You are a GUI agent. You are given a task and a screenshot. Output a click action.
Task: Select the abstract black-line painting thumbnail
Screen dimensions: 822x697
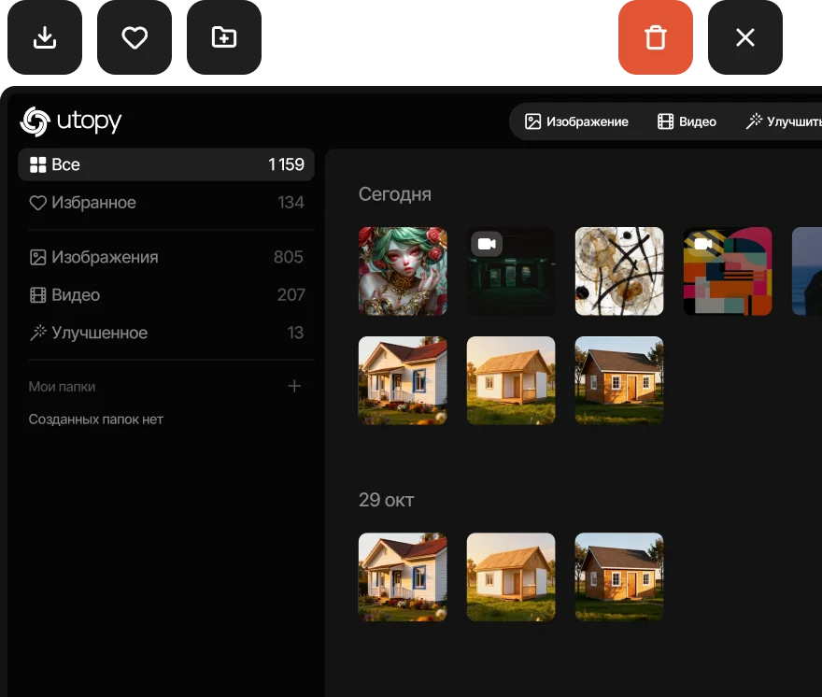(619, 271)
